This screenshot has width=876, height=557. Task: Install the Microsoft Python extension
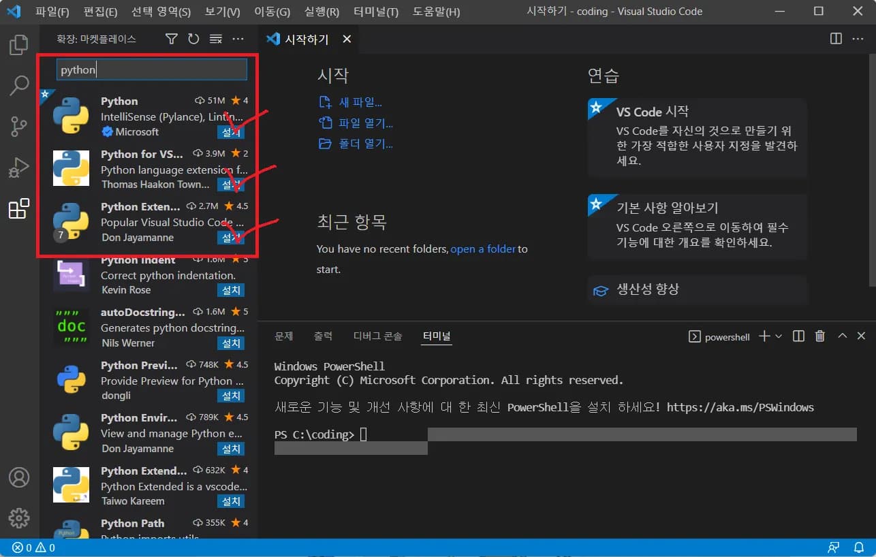[230, 131]
